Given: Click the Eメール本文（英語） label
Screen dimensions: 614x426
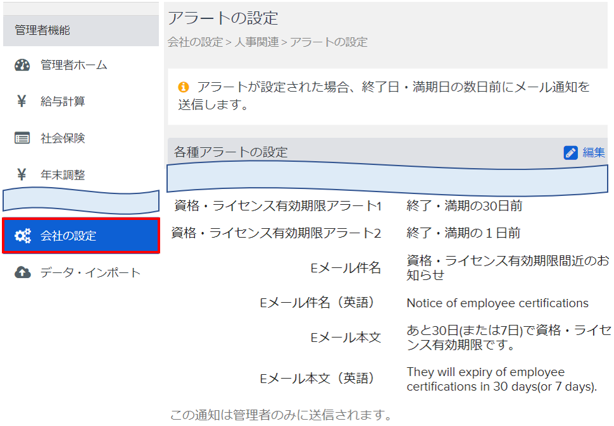Looking at the screenshot, I should point(318,379).
